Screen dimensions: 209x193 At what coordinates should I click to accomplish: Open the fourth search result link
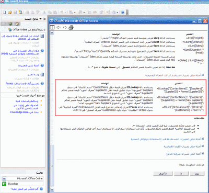tap(33, 75)
